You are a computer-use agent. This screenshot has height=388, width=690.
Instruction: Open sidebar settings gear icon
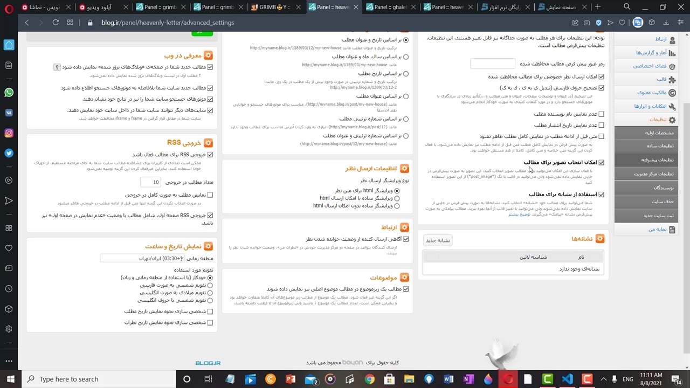(x=9, y=329)
